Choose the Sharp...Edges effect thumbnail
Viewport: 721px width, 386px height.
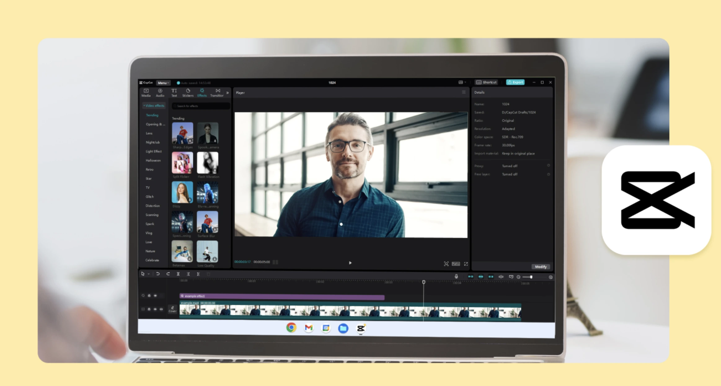pos(183,133)
